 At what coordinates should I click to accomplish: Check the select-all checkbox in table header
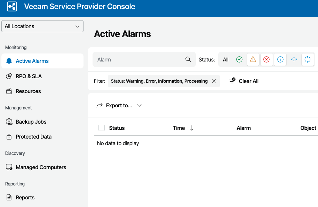tap(102, 128)
